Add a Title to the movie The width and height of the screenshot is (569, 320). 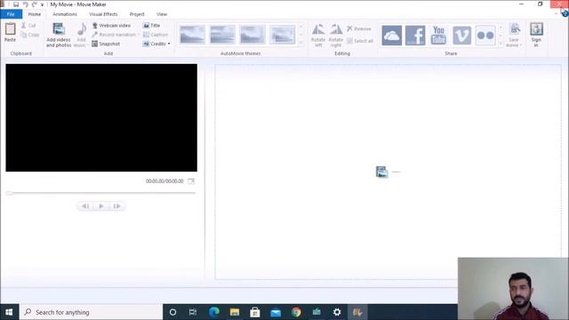click(x=151, y=26)
